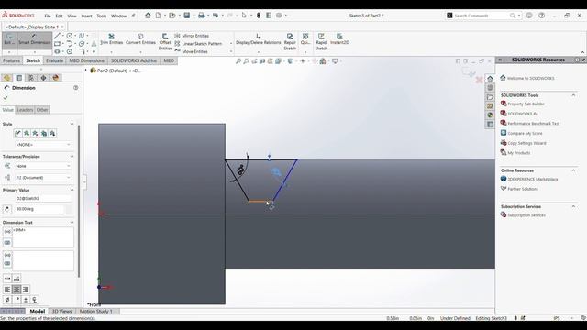Viewport: 587px width, 330px height.
Task: Open the DimXpertManager tab icon
Action: pos(43,78)
